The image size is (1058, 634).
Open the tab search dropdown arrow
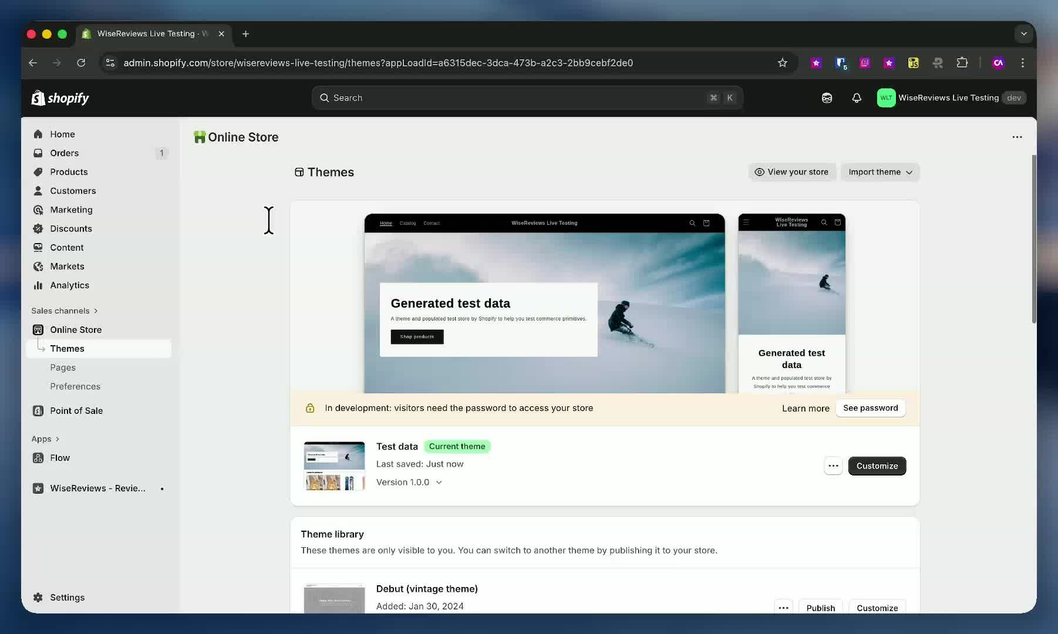[x=1023, y=34]
